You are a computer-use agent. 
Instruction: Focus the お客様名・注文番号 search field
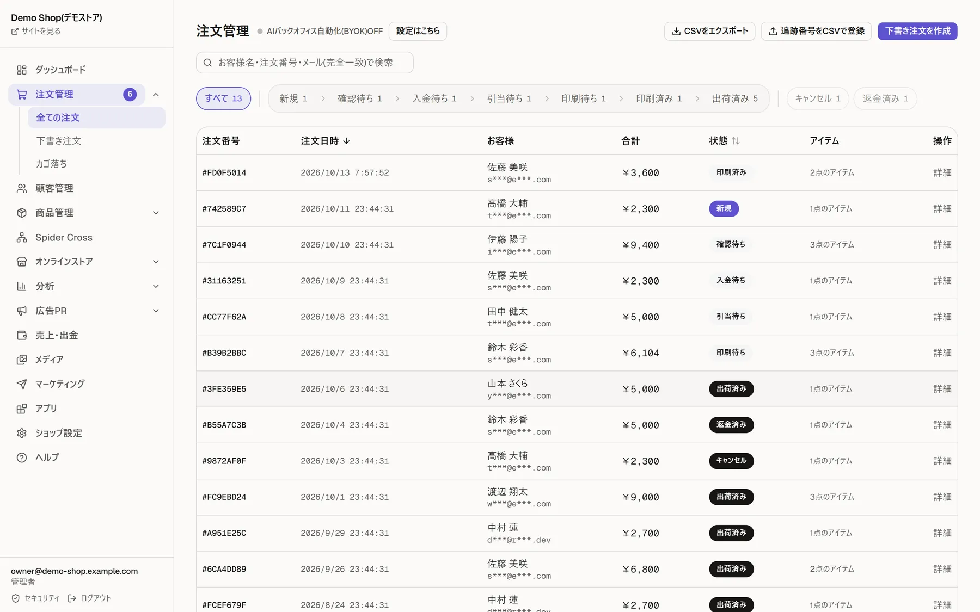click(305, 63)
